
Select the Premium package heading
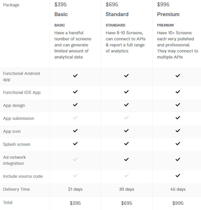(x=168, y=14)
